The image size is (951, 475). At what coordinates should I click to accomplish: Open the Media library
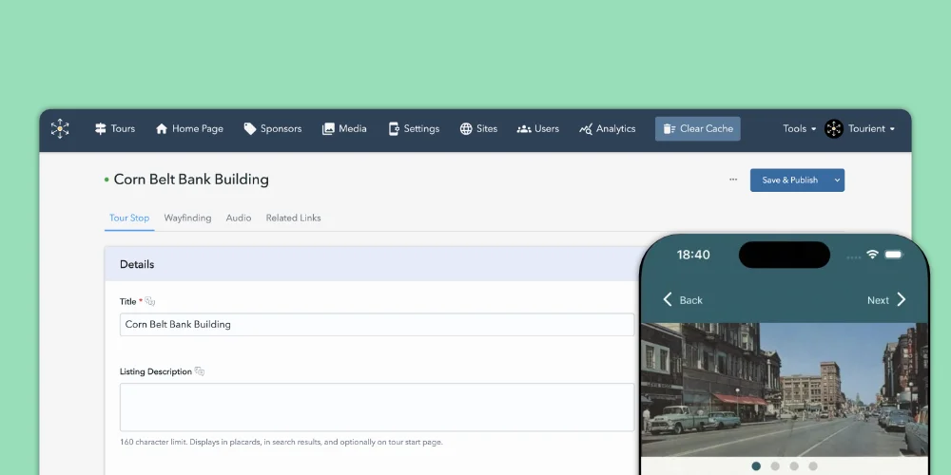click(344, 128)
